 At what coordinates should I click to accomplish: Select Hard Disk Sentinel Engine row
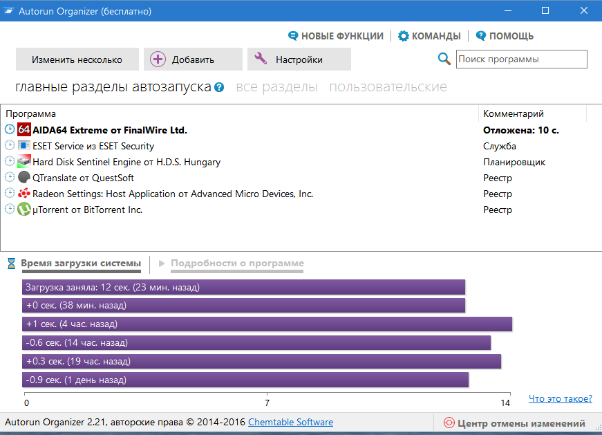tap(301, 162)
